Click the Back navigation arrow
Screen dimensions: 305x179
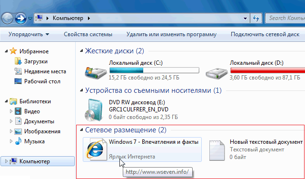pos(7,18)
